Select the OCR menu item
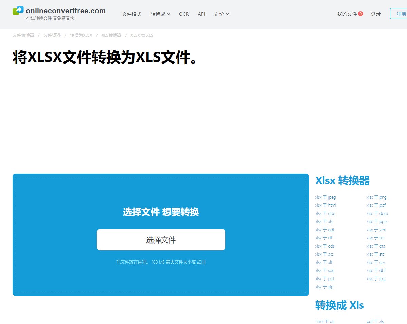Screen dimensions: 407x324 pos(184,14)
